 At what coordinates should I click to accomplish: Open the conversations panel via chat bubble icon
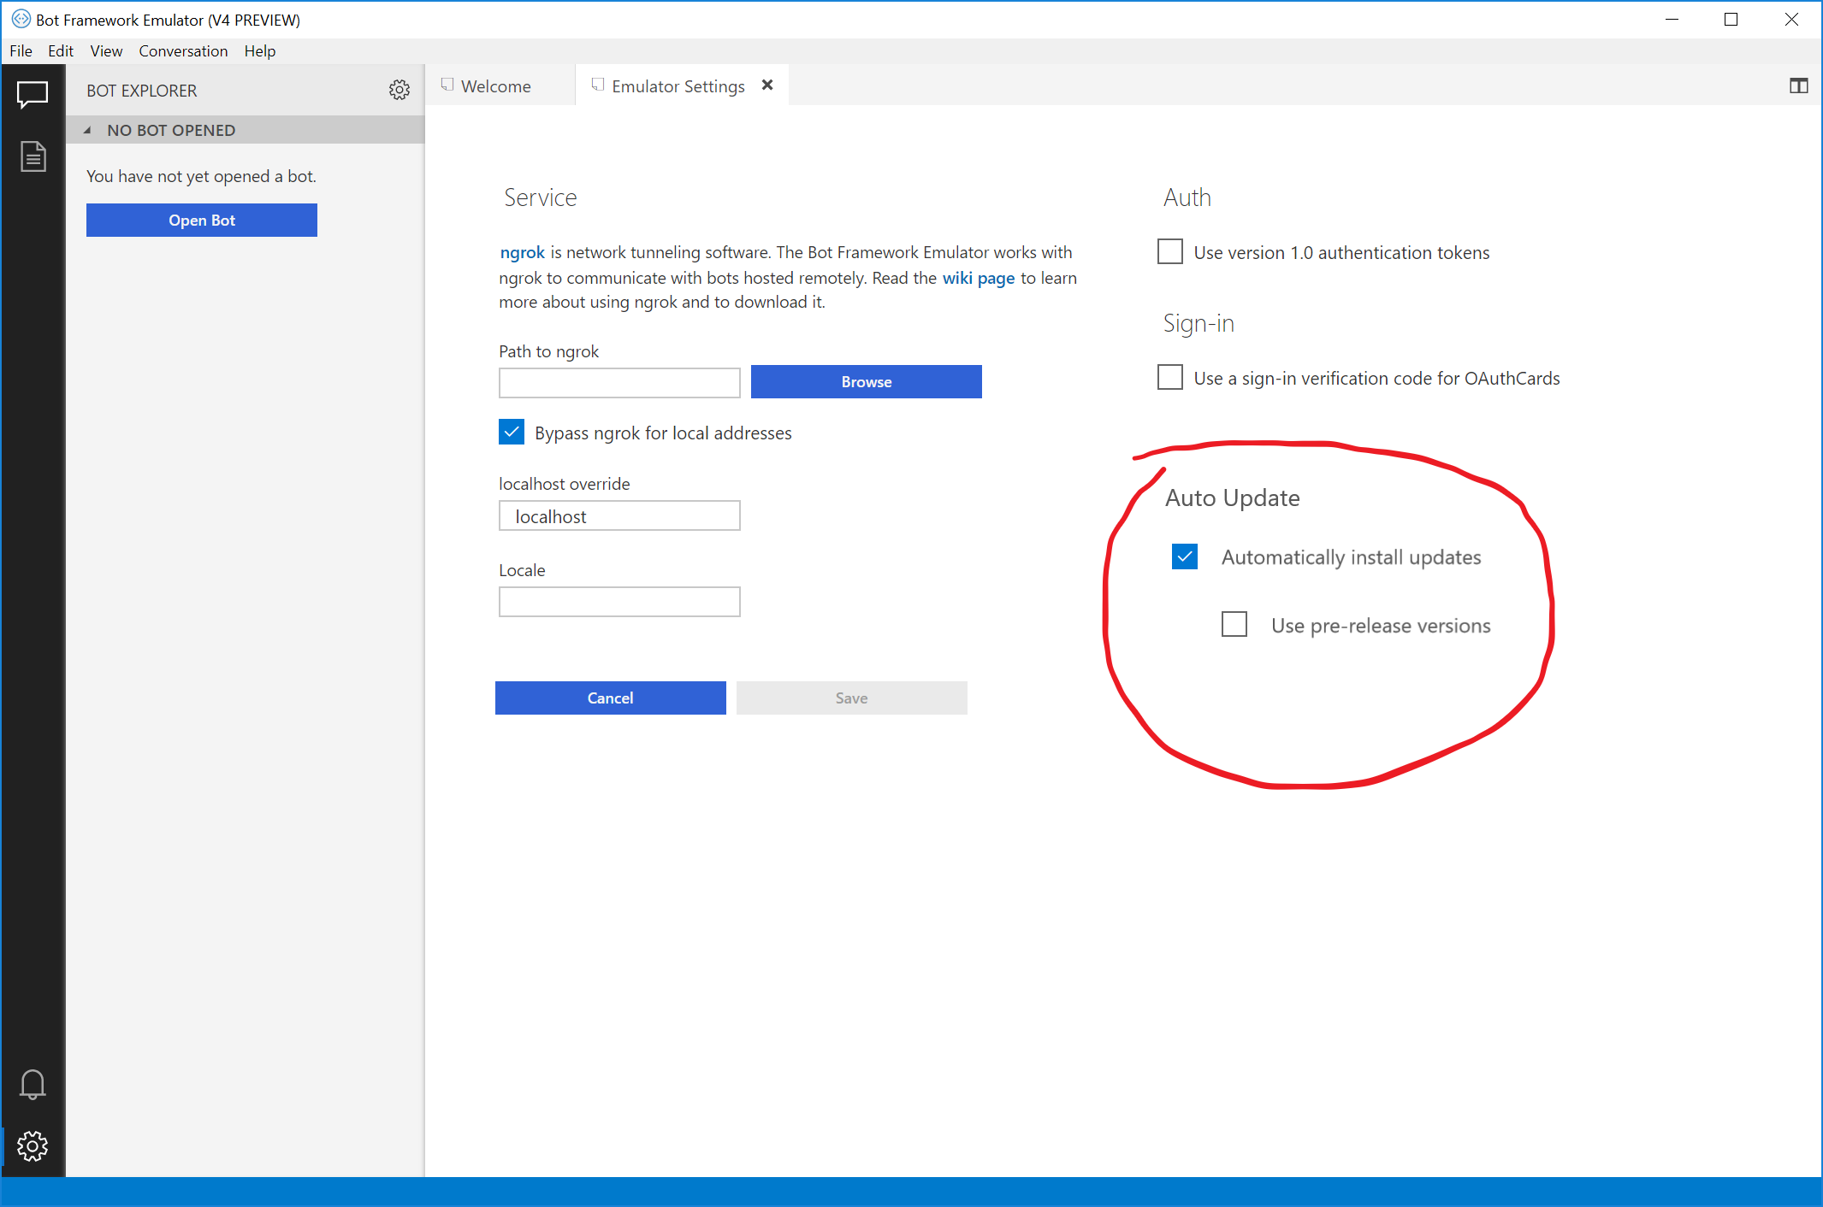pos(33,94)
